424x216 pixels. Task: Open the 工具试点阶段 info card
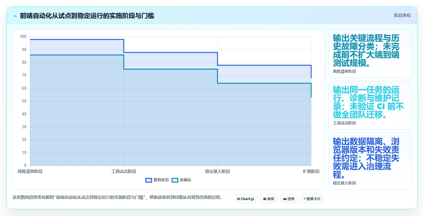pyautogui.click(x=370, y=105)
